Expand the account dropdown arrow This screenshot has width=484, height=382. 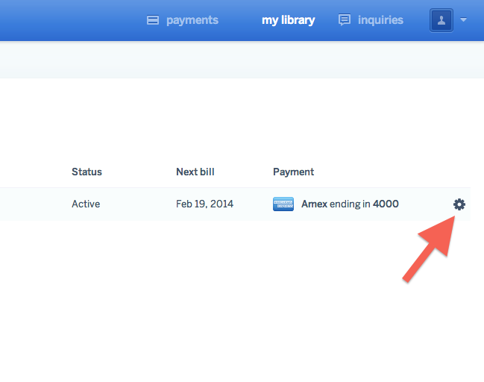click(463, 20)
